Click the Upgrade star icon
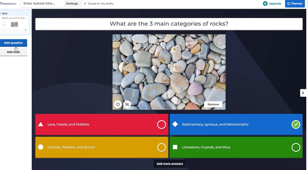Image resolution: width=308 pixels, height=170 pixels. coord(265,4)
